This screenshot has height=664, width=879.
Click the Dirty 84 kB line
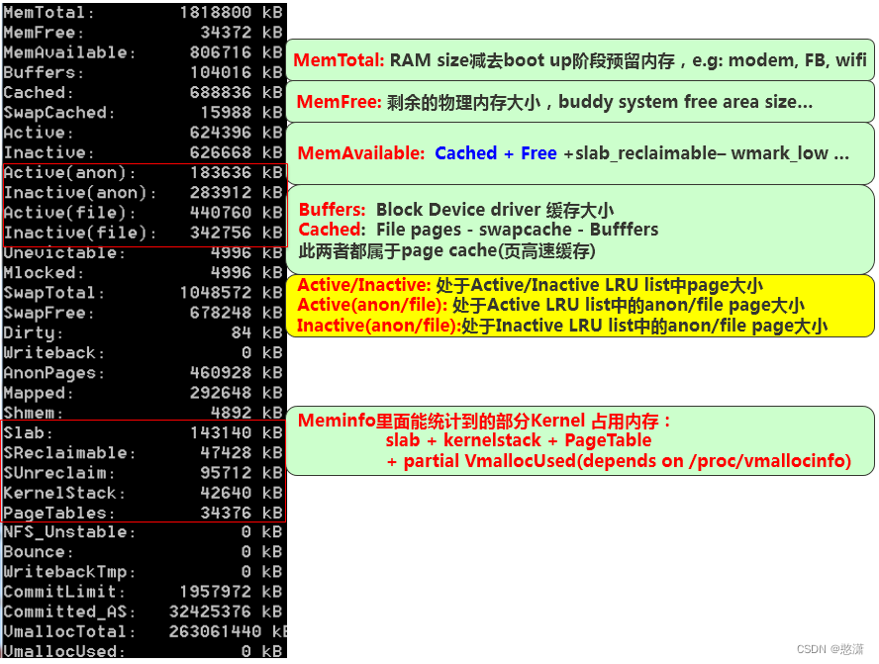click(143, 332)
